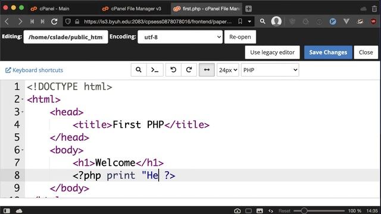Screen dimensions: 381x214
Task: Click the Welcome heading text
Action: click(x=115, y=162)
